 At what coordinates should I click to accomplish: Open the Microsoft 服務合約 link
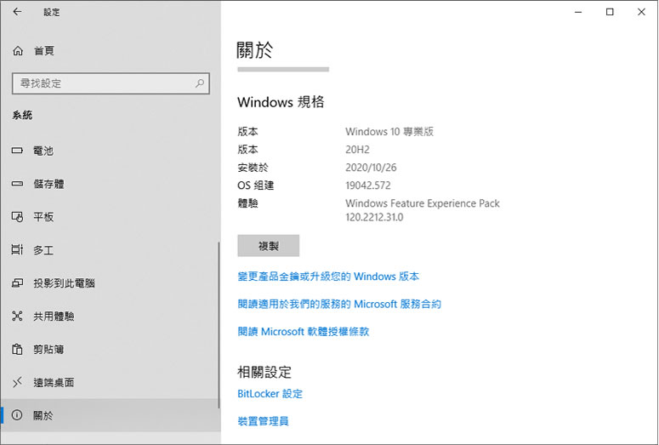tap(339, 304)
